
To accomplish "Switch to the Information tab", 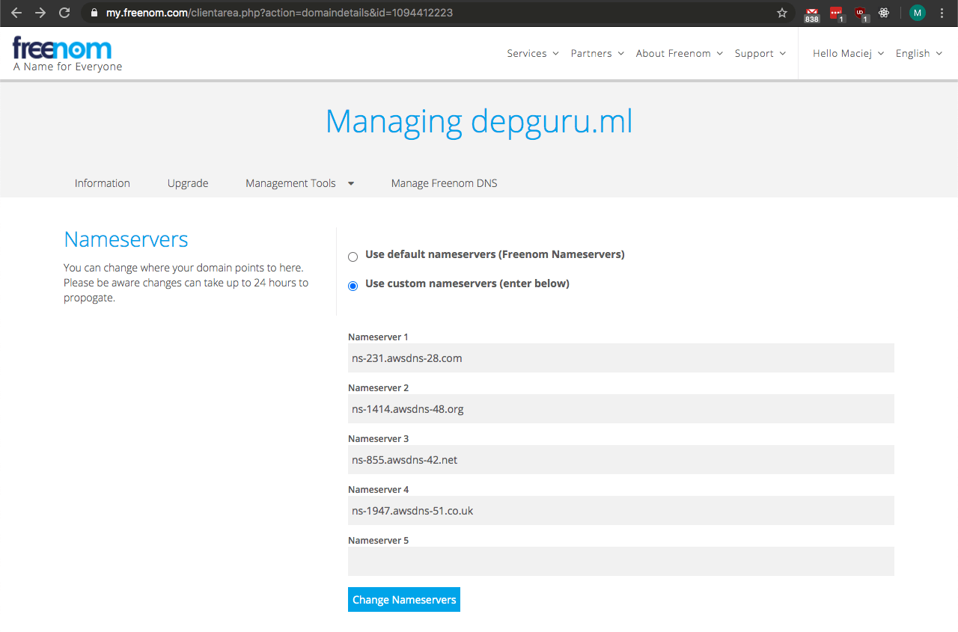I will coord(103,183).
